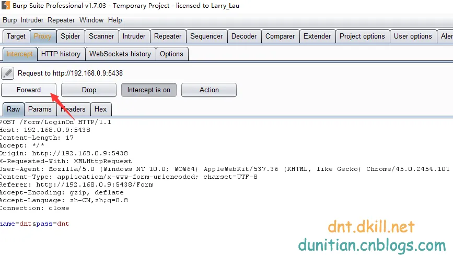Switch to the Headers view tab
Viewport: 453px width, 258px height.
[x=73, y=109]
